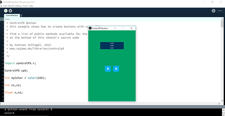Click the ControlP5button sketch window app icon
The image size is (225, 116).
click(x=90, y=28)
